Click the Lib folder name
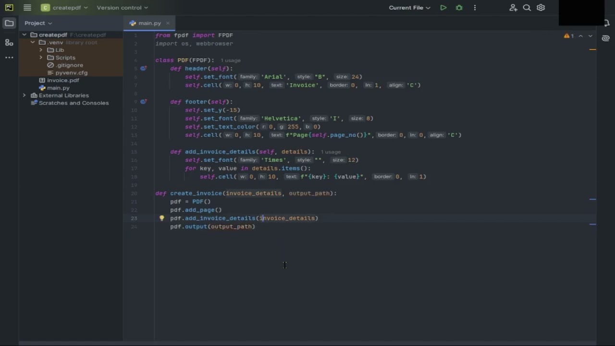 coord(60,50)
